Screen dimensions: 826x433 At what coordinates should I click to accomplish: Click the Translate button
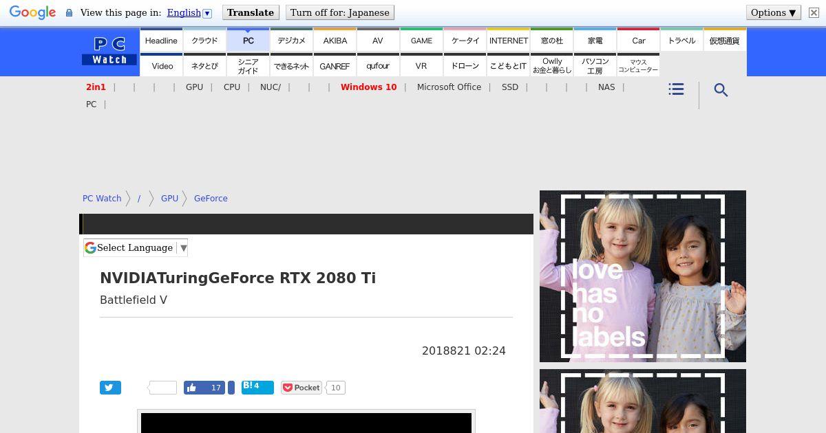pyautogui.click(x=251, y=12)
